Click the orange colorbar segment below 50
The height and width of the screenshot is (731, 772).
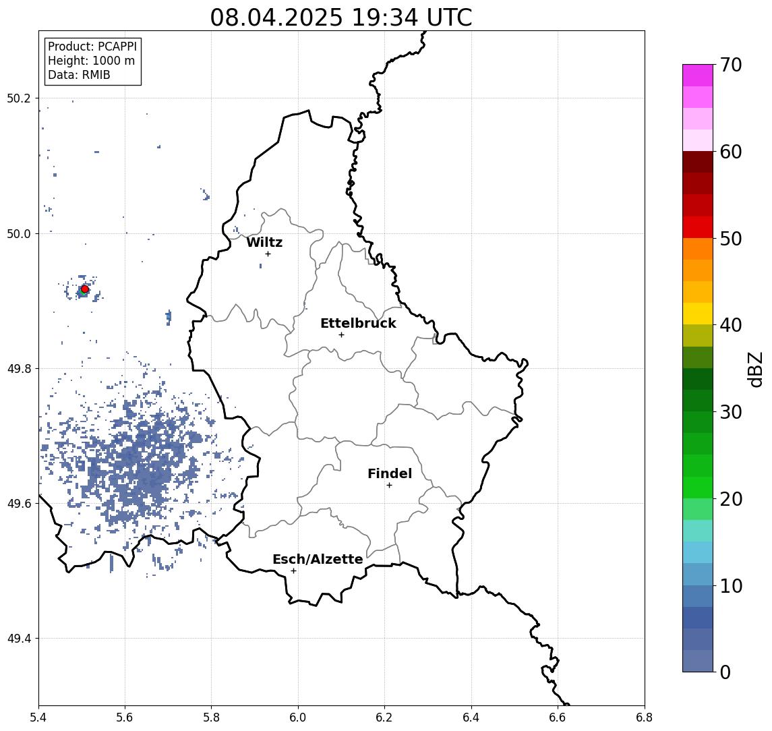coord(698,249)
